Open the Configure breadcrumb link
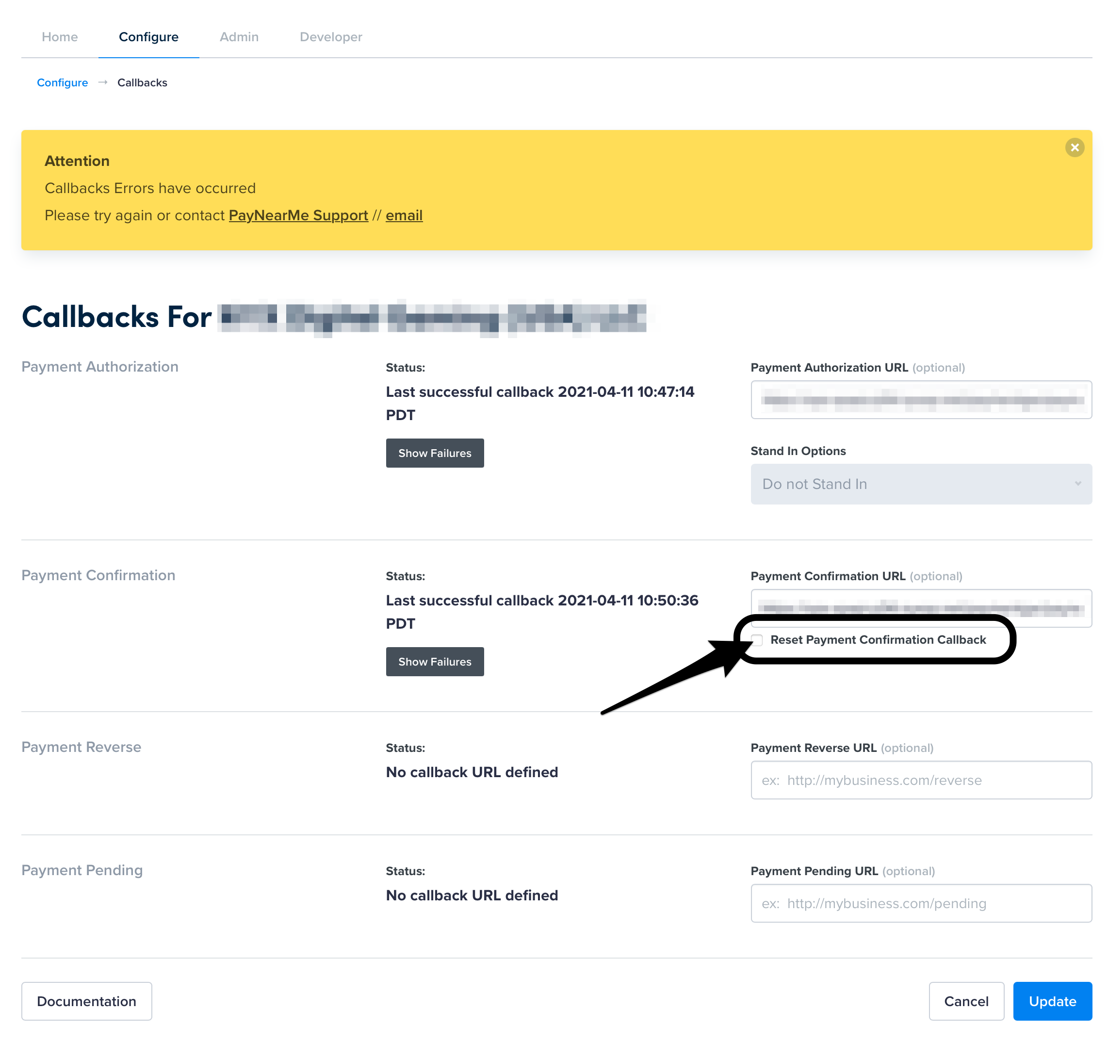Viewport: 1108px width, 1042px height. 63,82
